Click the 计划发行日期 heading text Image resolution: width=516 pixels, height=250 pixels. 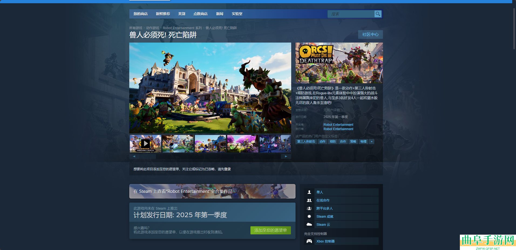pos(180,215)
